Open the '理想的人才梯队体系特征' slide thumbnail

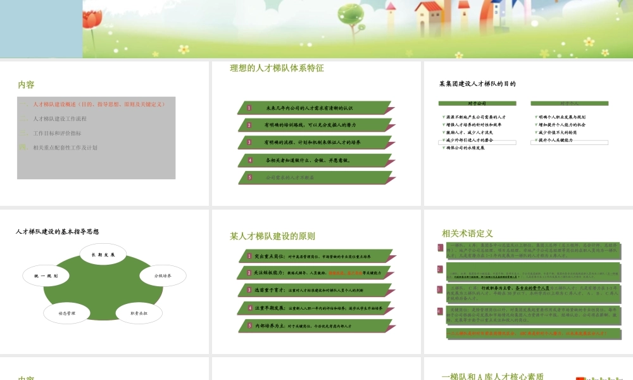click(x=316, y=134)
